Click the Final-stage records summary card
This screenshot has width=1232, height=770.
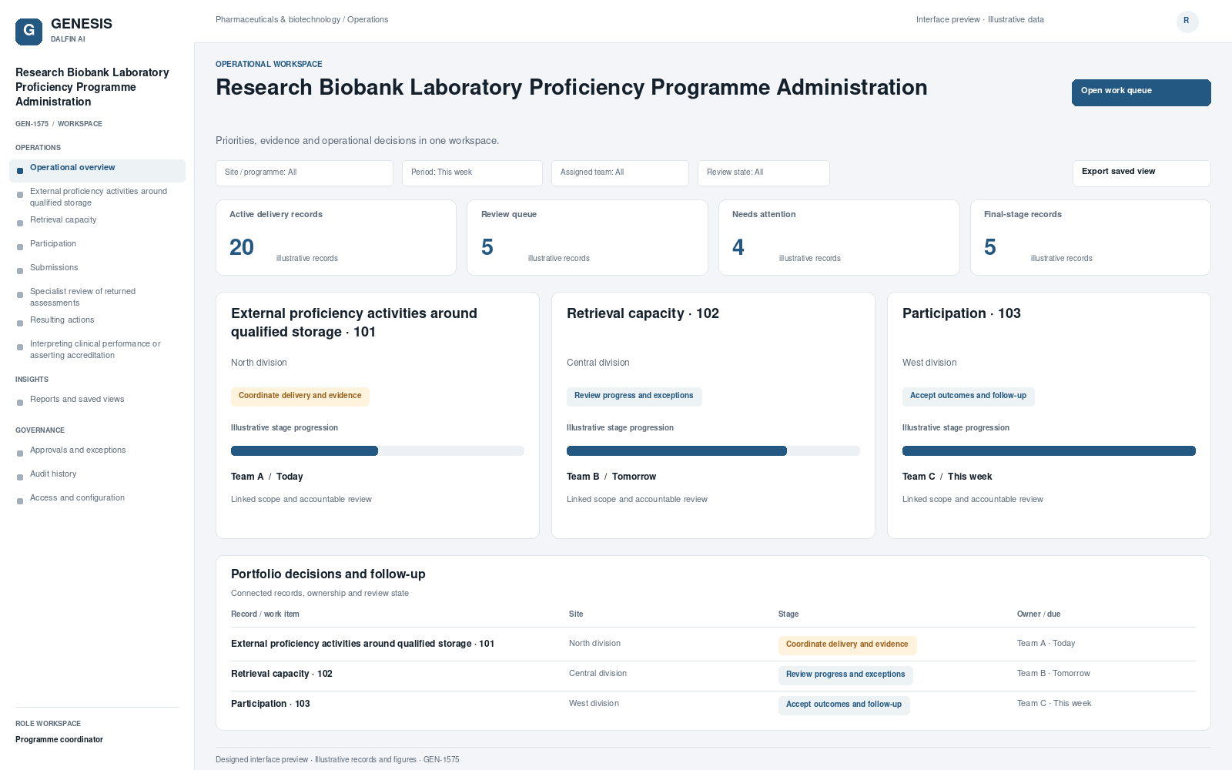[x=1090, y=237]
